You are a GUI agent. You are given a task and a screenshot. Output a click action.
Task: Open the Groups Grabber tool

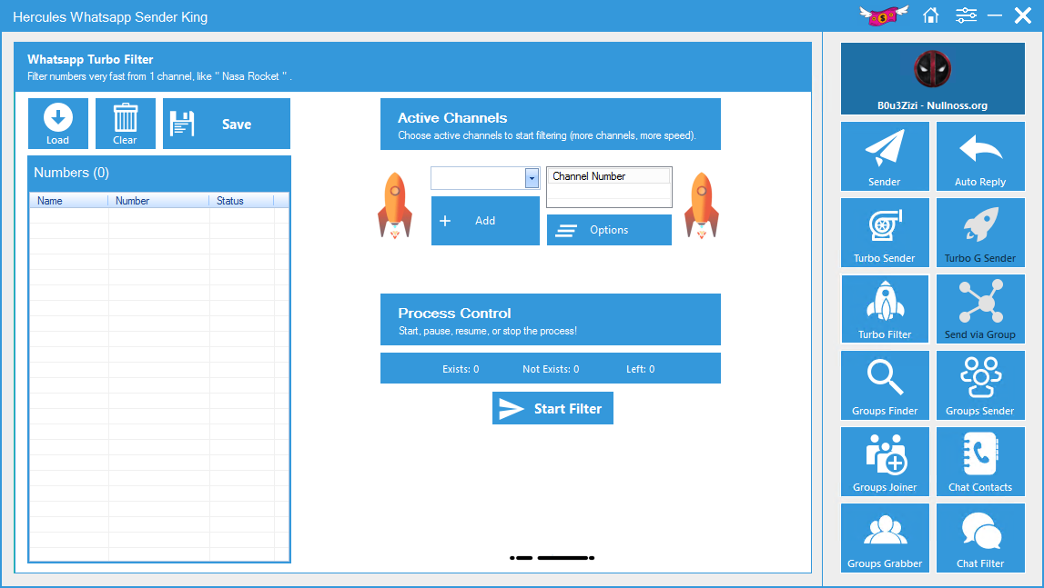point(885,538)
